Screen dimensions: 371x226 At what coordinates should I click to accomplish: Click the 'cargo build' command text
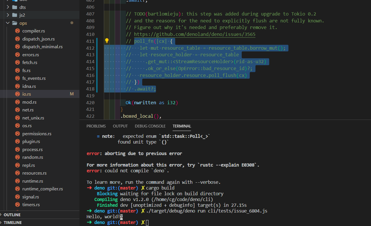coord(160,188)
